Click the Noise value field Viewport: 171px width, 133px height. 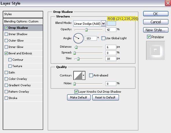[x=111, y=84]
